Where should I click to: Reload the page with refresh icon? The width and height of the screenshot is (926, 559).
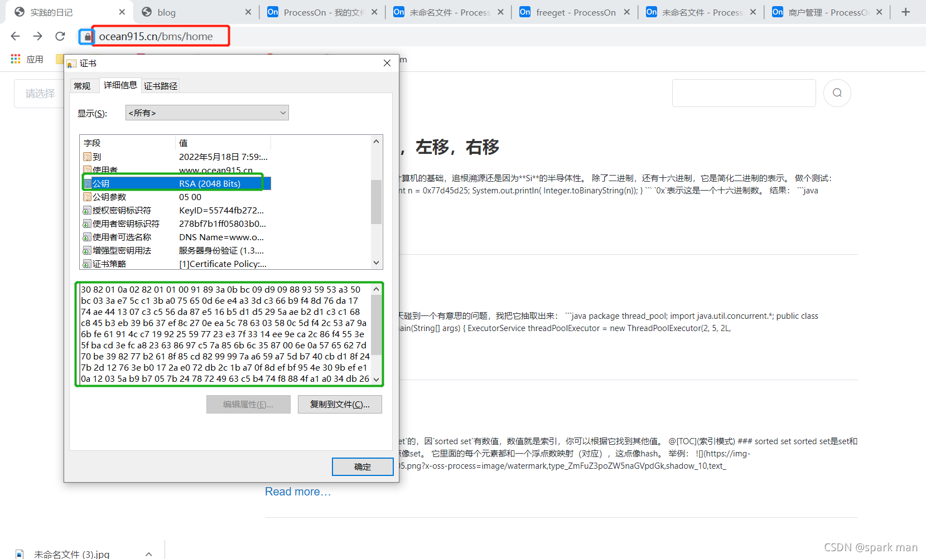(x=60, y=36)
